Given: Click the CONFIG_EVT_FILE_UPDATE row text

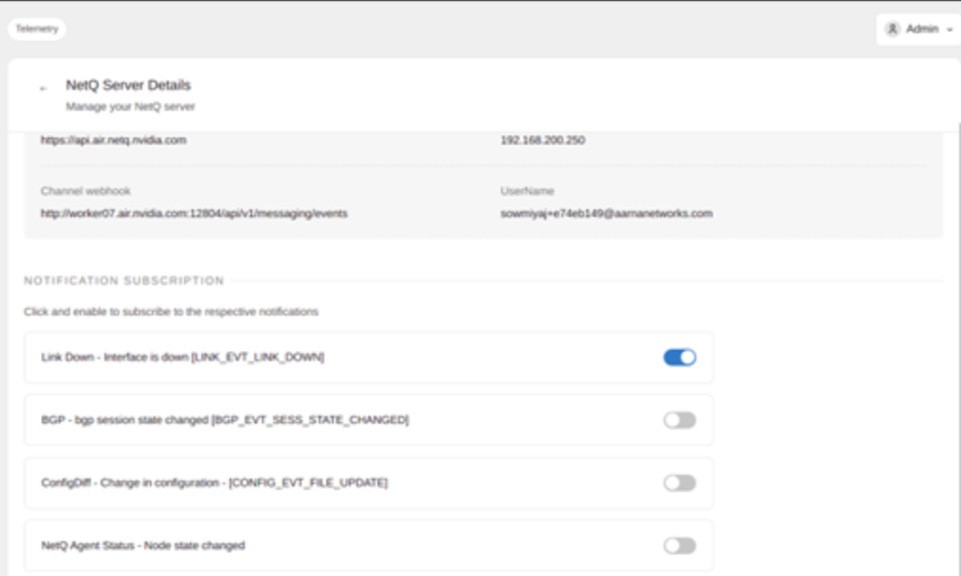Looking at the screenshot, I should coord(214,483).
